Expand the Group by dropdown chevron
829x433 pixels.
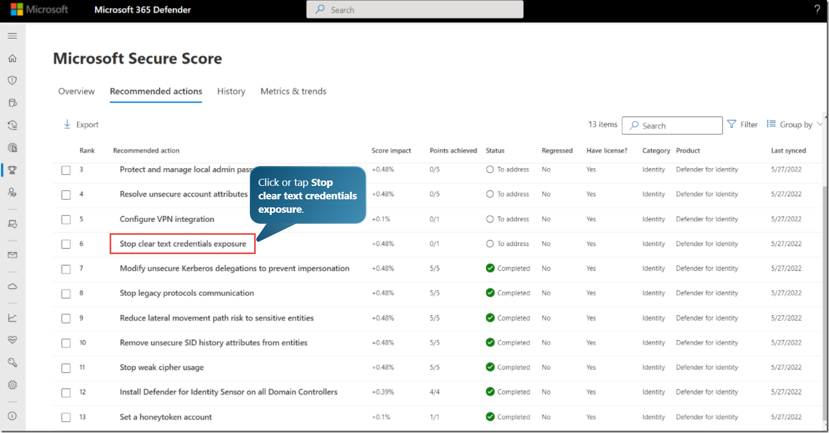pyautogui.click(x=819, y=124)
